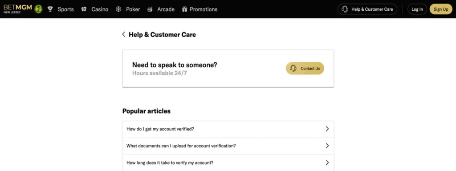Open the Arcade menu item
Image resolution: width=456 pixels, height=171 pixels.
[x=166, y=9]
